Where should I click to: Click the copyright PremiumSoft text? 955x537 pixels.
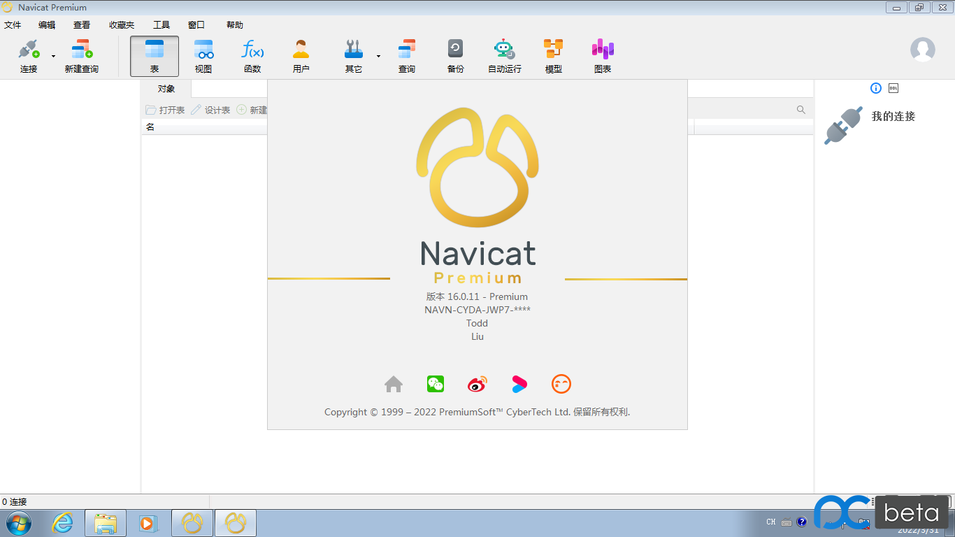(477, 412)
